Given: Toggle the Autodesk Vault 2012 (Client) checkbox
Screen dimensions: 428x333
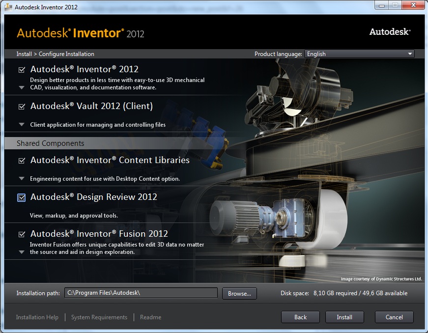Looking at the screenshot, I should pyautogui.click(x=22, y=107).
